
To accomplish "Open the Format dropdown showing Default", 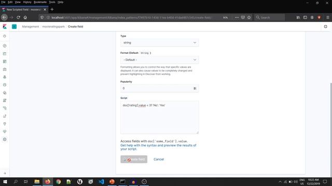I will (x=159, y=60).
